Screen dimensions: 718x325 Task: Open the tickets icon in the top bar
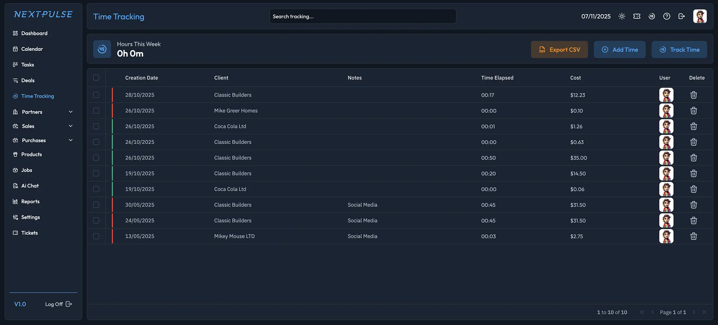[x=637, y=16]
